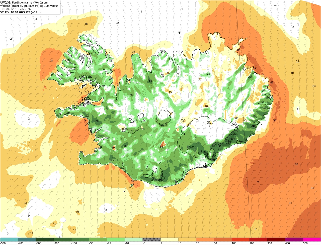Click the map value '57' in the Westfjords
The height and width of the screenshot is (245, 321).
pyautogui.click(x=69, y=60)
